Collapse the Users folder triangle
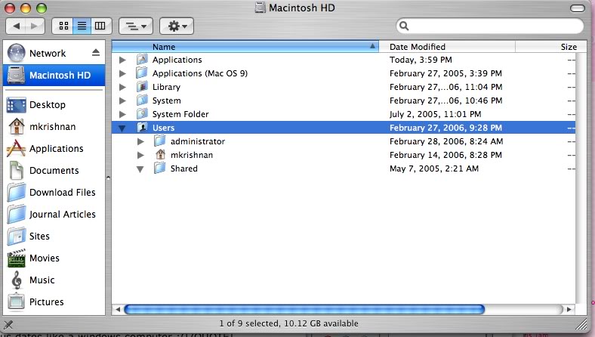Screen dimensions: 595x337 tap(122, 128)
